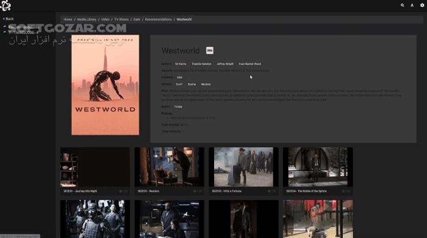Click the Reunion episode title
The height and width of the screenshot is (238, 427).
pos(148,191)
